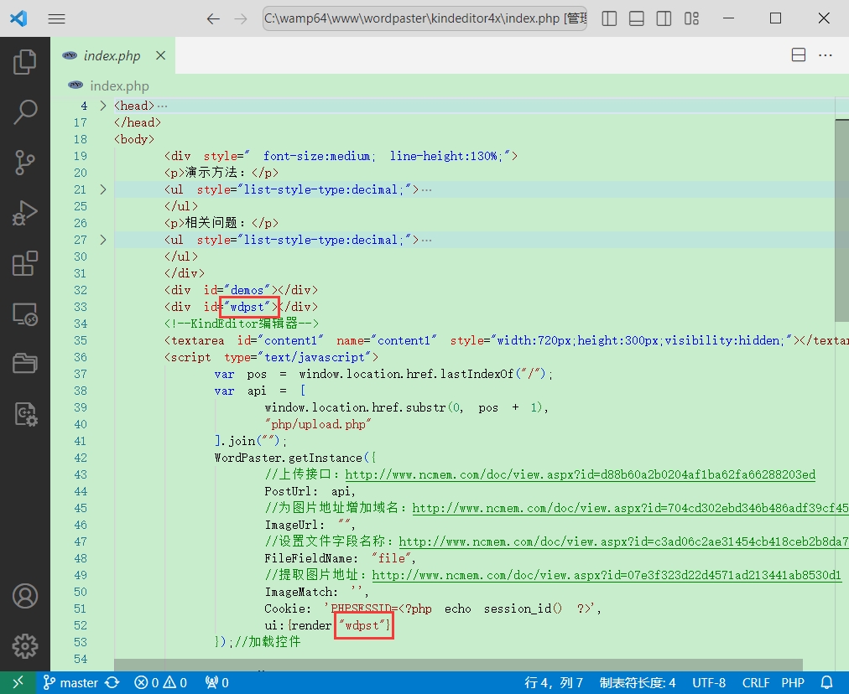The width and height of the screenshot is (849, 694).
Task: Open the hamburger application menu
Action: pos(57,18)
